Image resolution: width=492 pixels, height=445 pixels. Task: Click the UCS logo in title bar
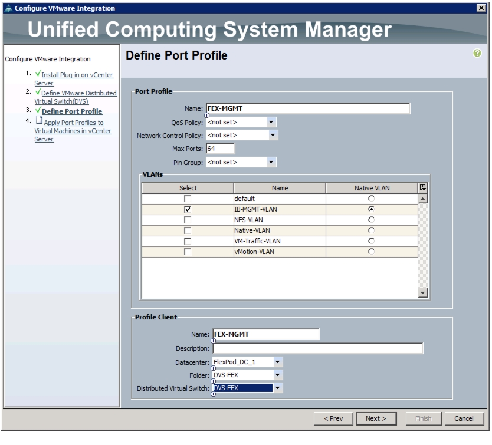point(8,8)
